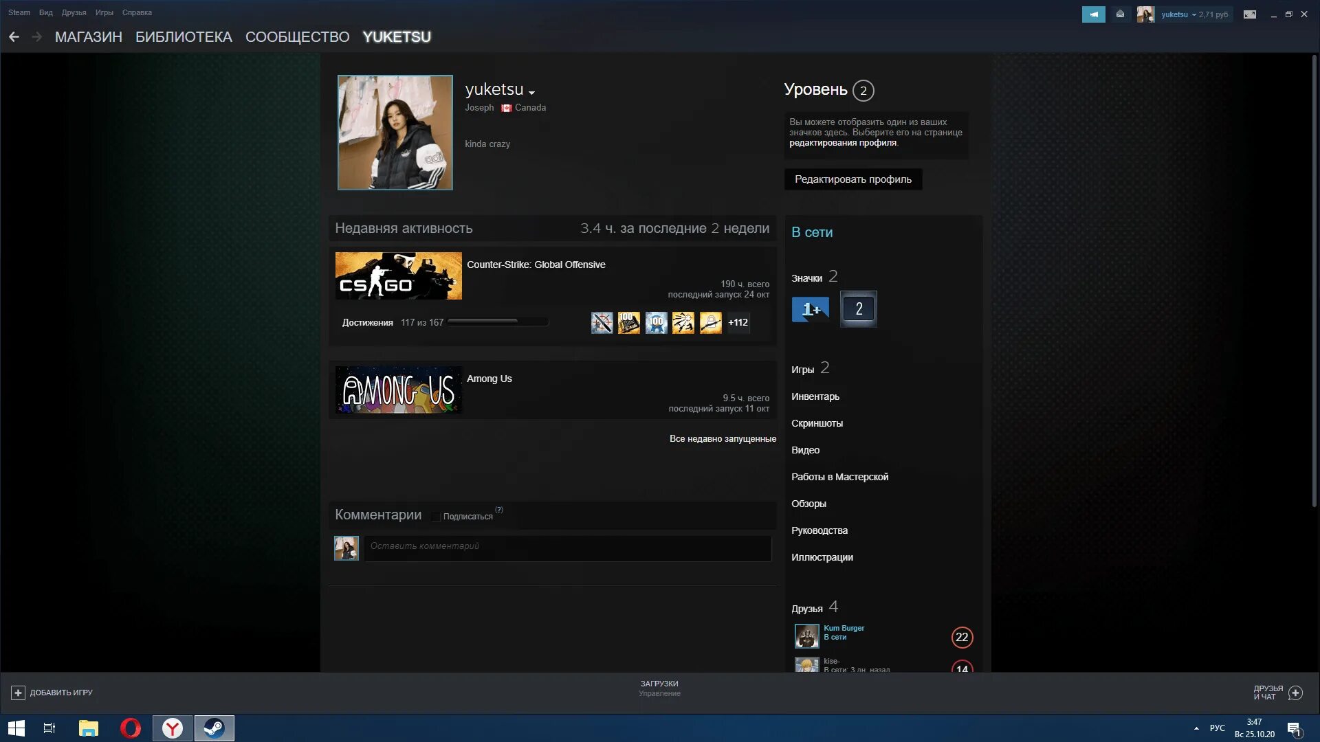
Task: Expand the yuketsu profile name dropdown arrow
Action: 531,92
